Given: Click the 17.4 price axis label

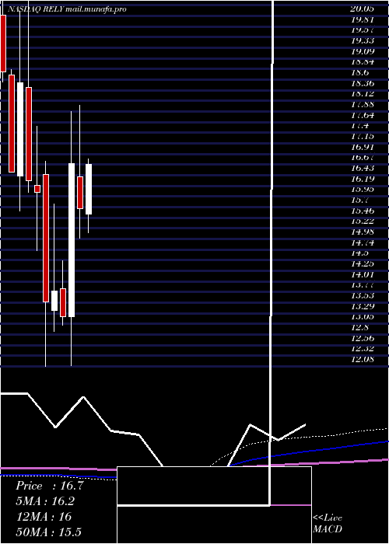Looking at the screenshot, I should pyautogui.click(x=359, y=126).
